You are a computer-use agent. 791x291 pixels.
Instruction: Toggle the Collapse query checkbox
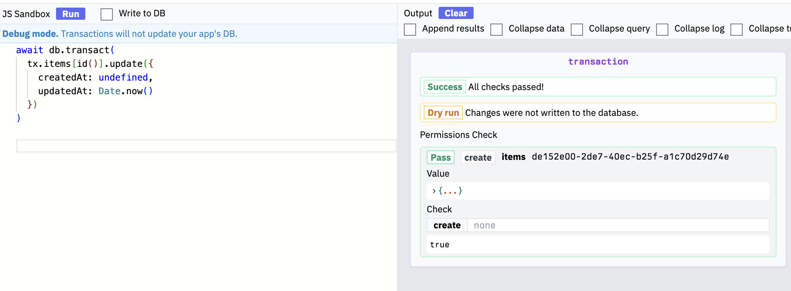577,29
